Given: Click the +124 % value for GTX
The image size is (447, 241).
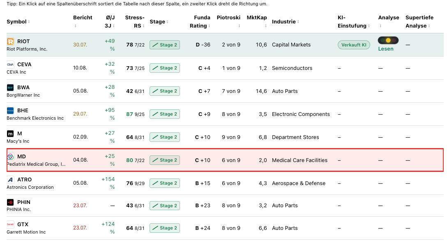Looking at the screenshot, I should click(x=108, y=228).
